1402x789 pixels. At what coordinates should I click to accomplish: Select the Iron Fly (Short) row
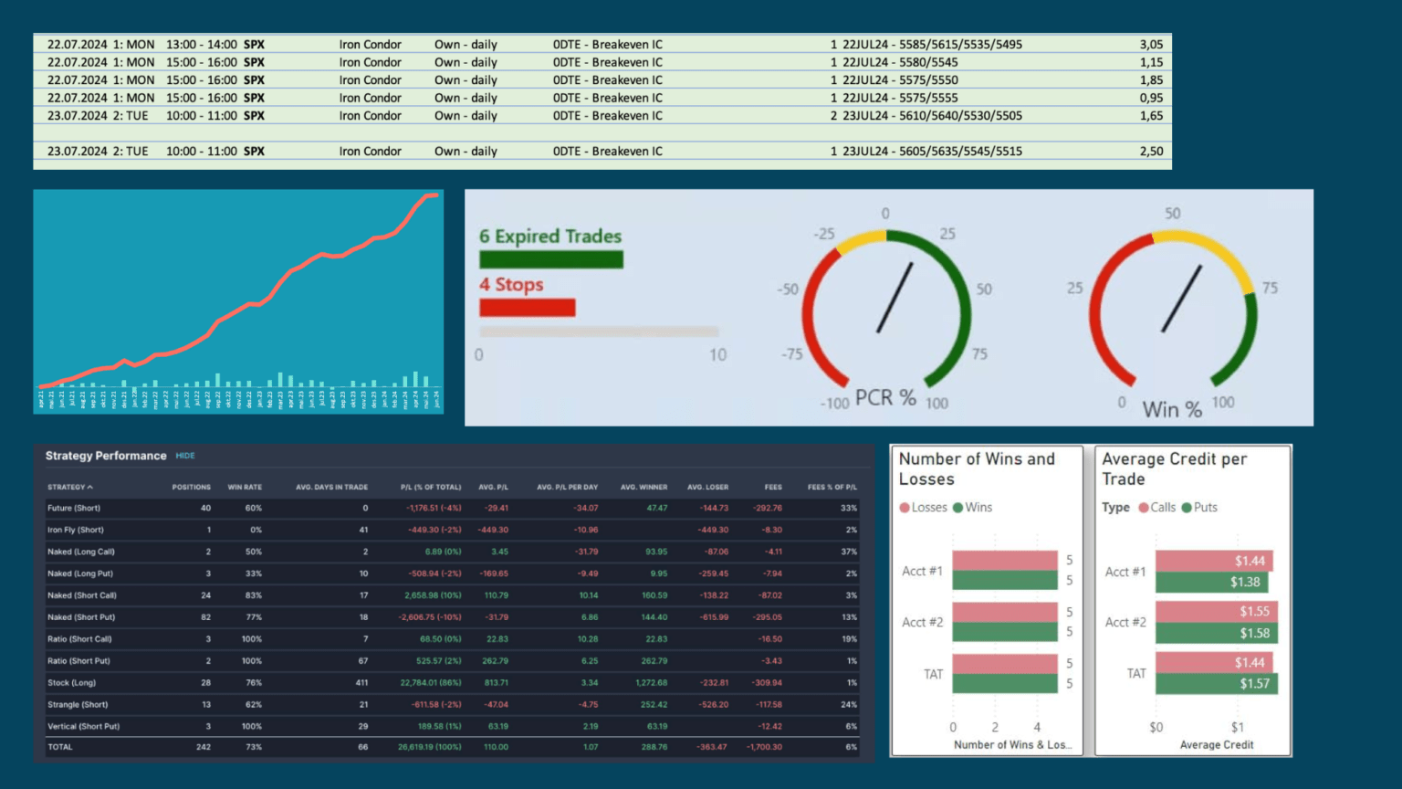coord(453,530)
